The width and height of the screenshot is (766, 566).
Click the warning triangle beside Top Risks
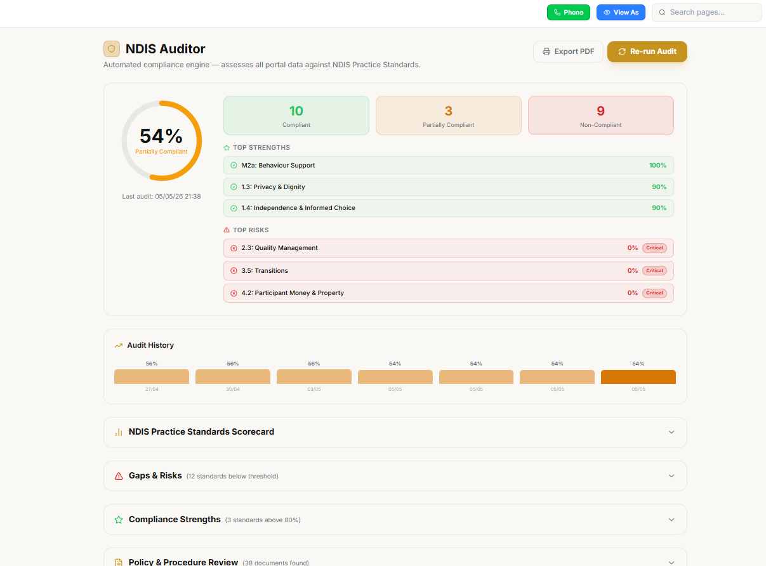point(227,230)
